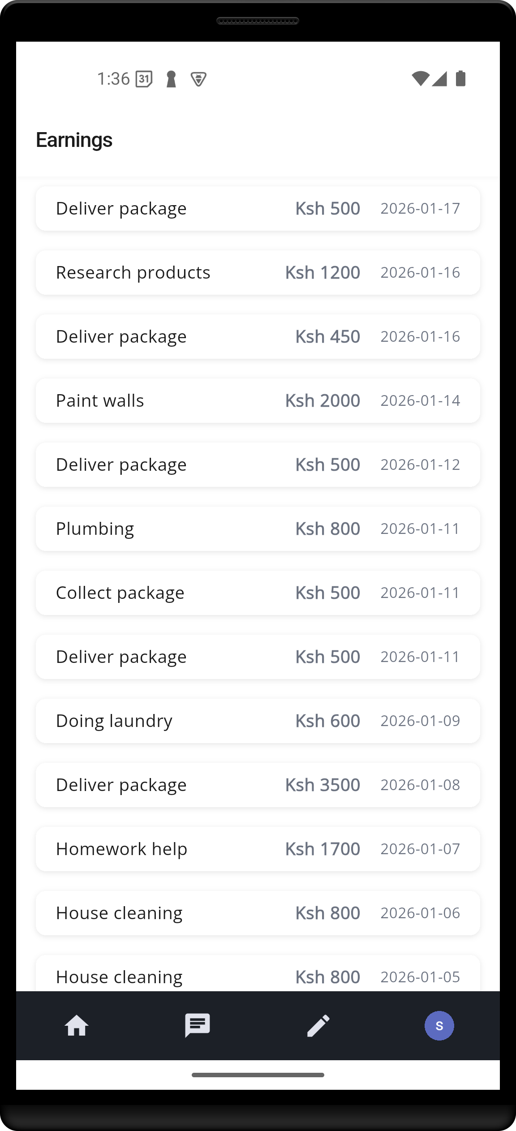Viewport: 516px width, 1131px height.
Task: Tap the Earnings page title
Action: tap(74, 140)
